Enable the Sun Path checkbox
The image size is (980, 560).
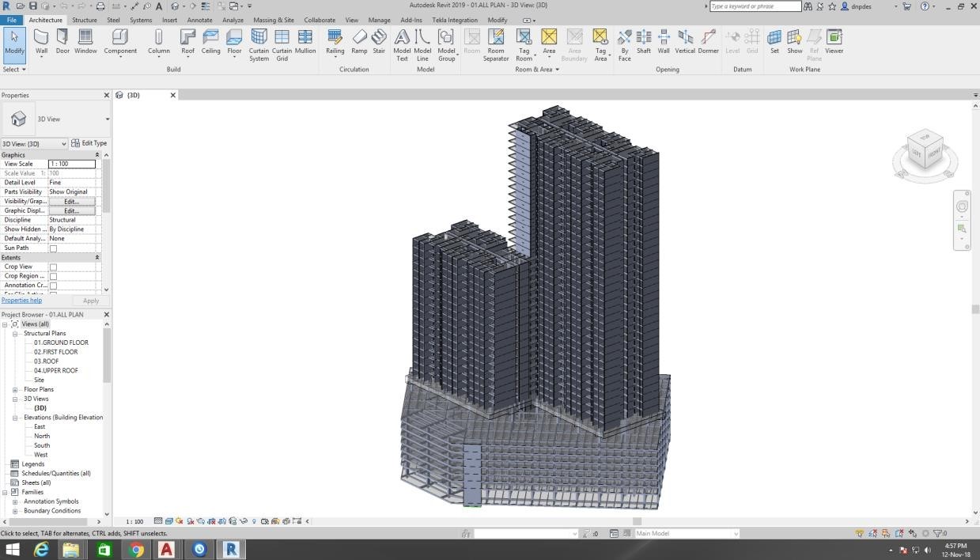click(53, 248)
